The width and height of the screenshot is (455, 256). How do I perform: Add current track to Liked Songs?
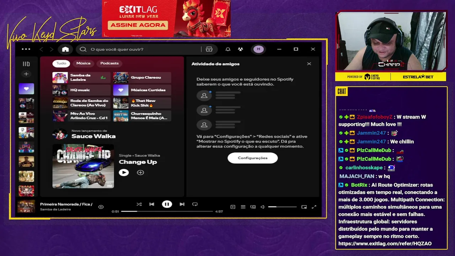(101, 207)
